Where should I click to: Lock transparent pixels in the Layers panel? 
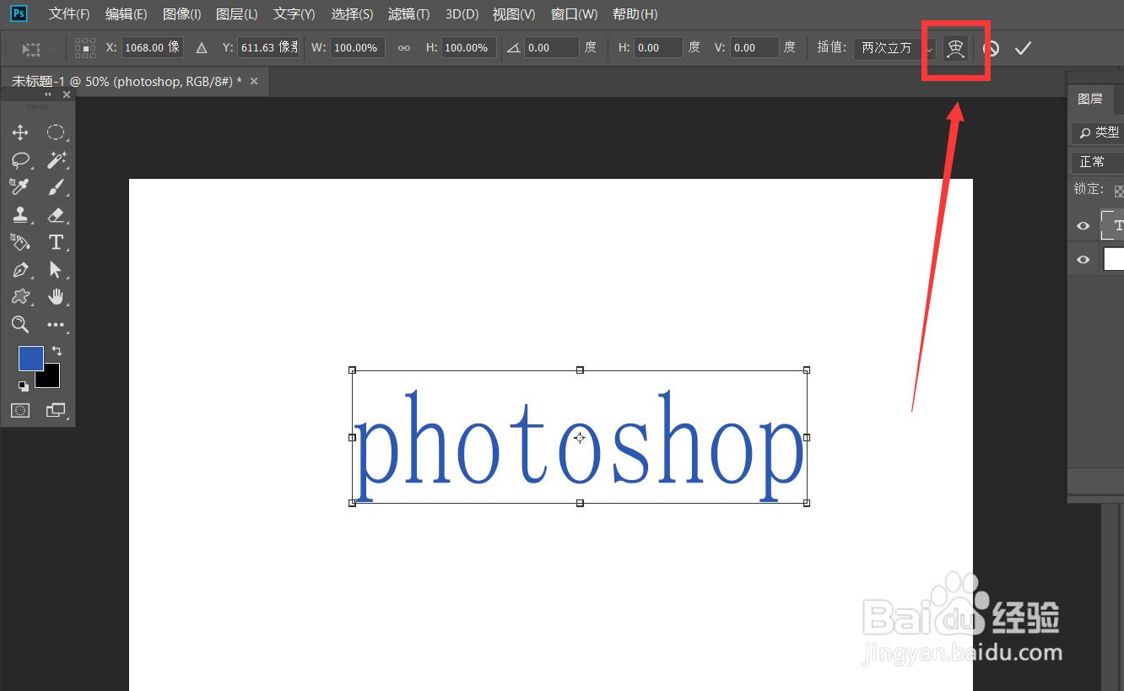pos(1119,192)
